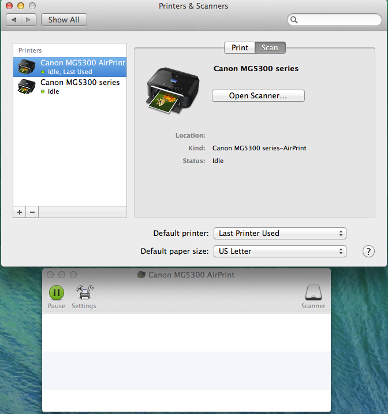Close the Printers & Scanners window
The image size is (388, 414).
click(9, 6)
